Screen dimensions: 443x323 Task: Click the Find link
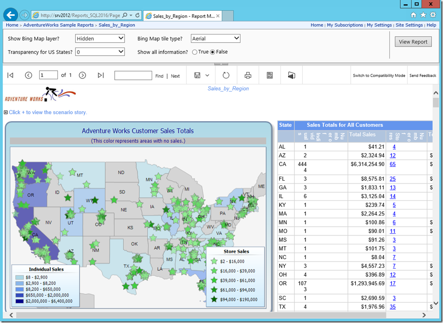(159, 76)
